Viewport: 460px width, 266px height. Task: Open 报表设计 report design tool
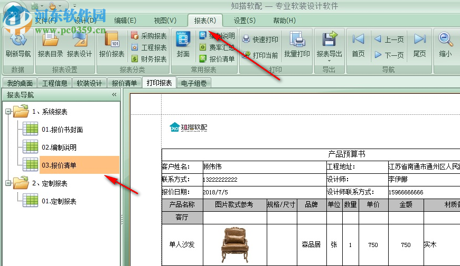click(x=80, y=45)
